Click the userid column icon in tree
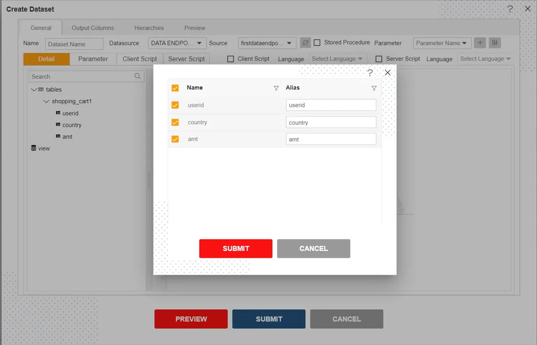 [x=58, y=113]
